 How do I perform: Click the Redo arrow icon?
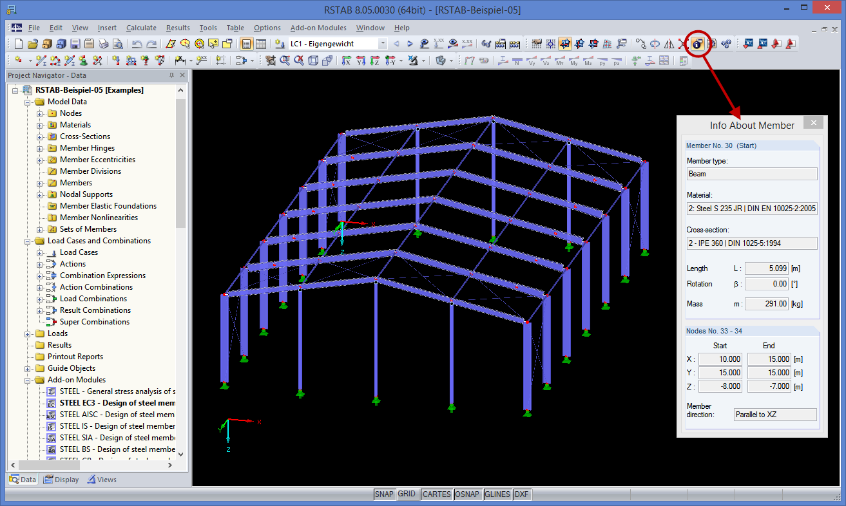pyautogui.click(x=151, y=44)
